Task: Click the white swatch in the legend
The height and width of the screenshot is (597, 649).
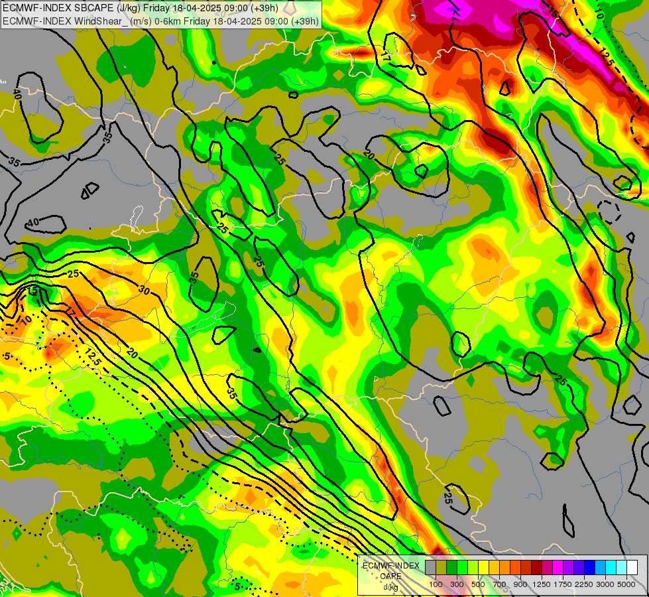Action: pyautogui.click(x=632, y=568)
